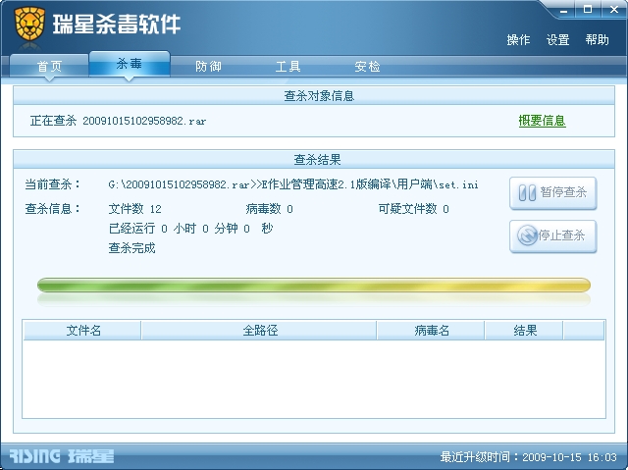This screenshot has width=628, height=470.
Task: Click the Rising lion shield logo
Action: (x=29, y=24)
